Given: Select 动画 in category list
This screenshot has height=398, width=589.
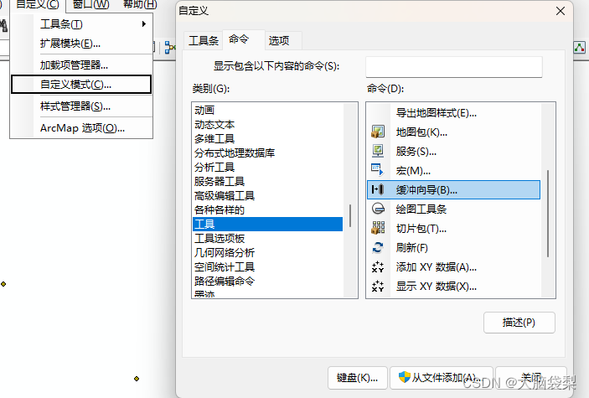Looking at the screenshot, I should coord(267,110).
